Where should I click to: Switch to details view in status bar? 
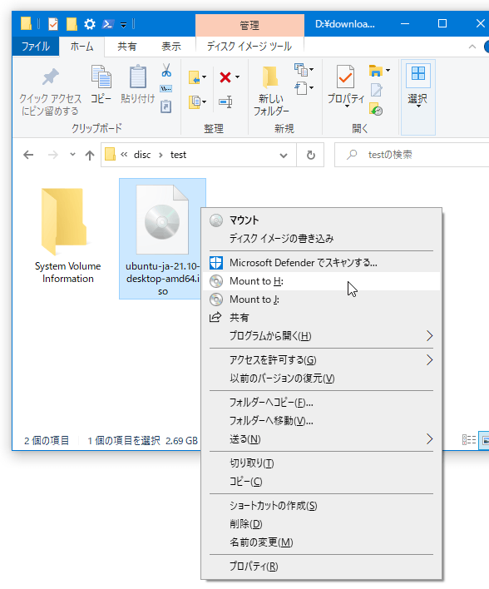(469, 440)
